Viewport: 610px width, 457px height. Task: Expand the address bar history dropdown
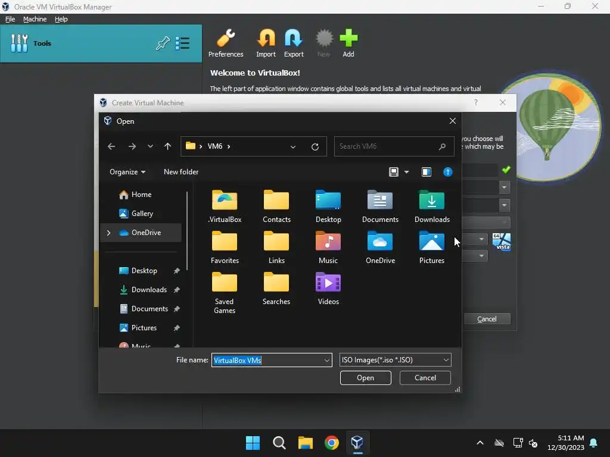pyautogui.click(x=293, y=146)
